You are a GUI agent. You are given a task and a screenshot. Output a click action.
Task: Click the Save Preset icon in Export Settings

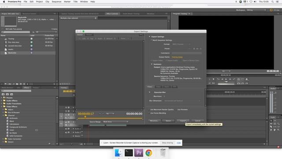(x=194, y=49)
